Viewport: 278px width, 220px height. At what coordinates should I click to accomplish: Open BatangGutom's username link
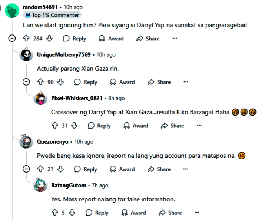coord(69,185)
